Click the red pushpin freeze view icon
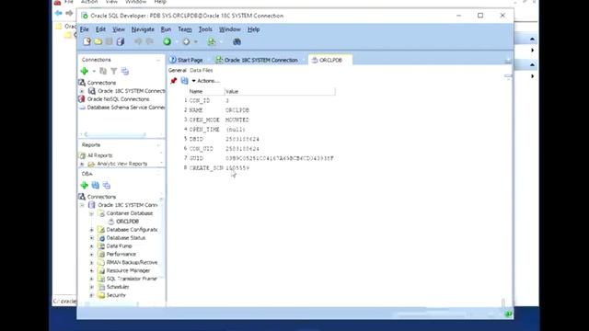The height and width of the screenshot is (331, 589). (x=173, y=81)
